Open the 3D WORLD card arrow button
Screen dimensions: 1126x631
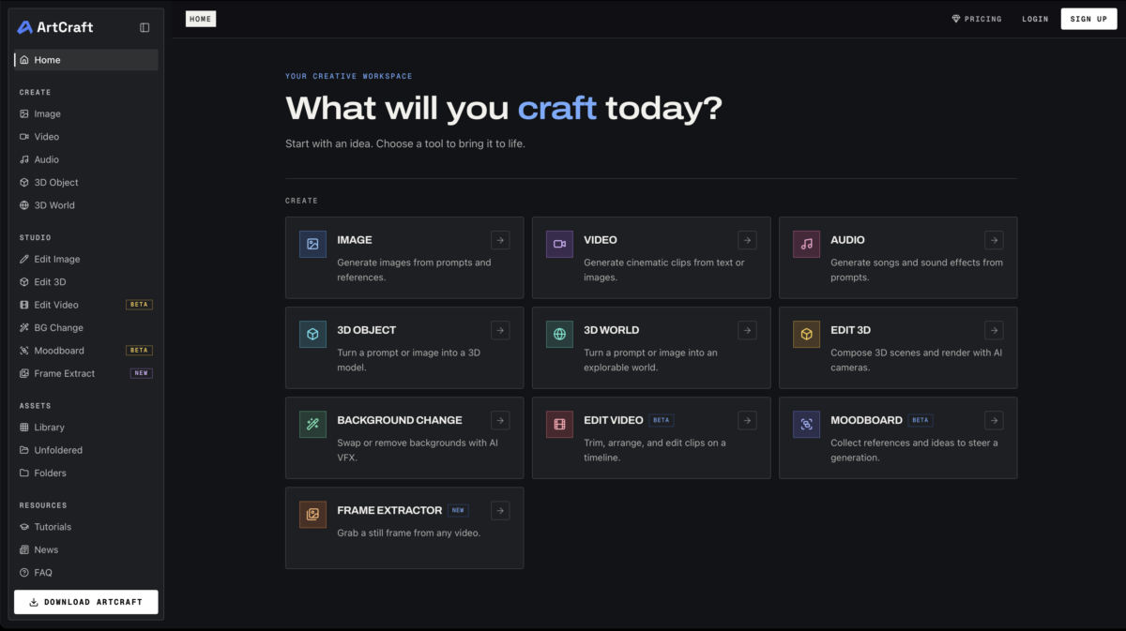747,330
